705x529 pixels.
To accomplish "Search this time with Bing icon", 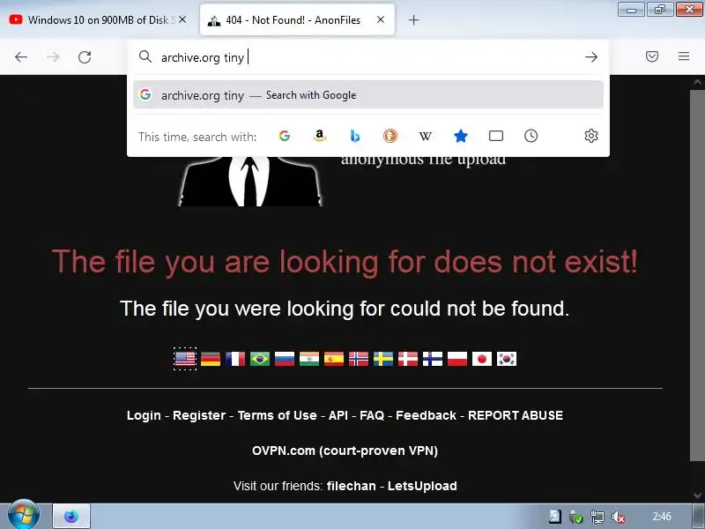I will tap(355, 136).
